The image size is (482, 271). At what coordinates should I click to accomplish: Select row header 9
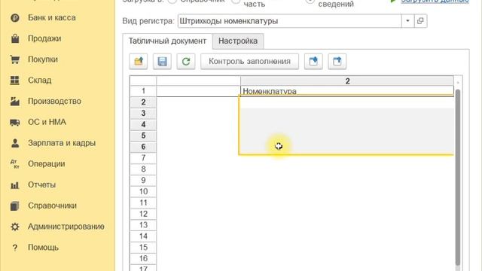(x=143, y=180)
